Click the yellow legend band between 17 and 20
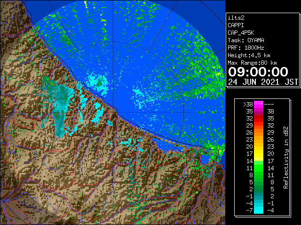Screen dimensions: 301x225 point(259,154)
